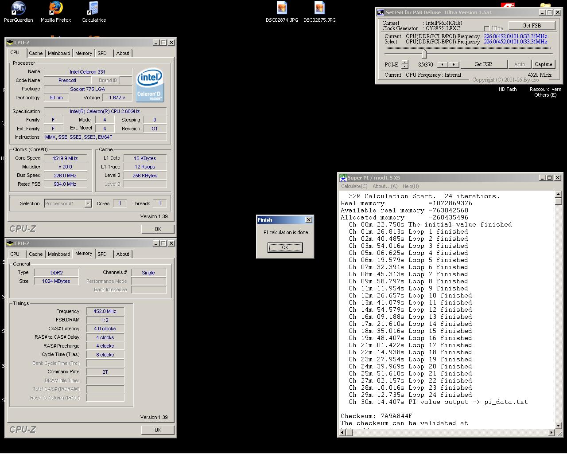567x454 pixels.
Task: Click OK in the CPU-Z CPU window
Action: coord(158,229)
